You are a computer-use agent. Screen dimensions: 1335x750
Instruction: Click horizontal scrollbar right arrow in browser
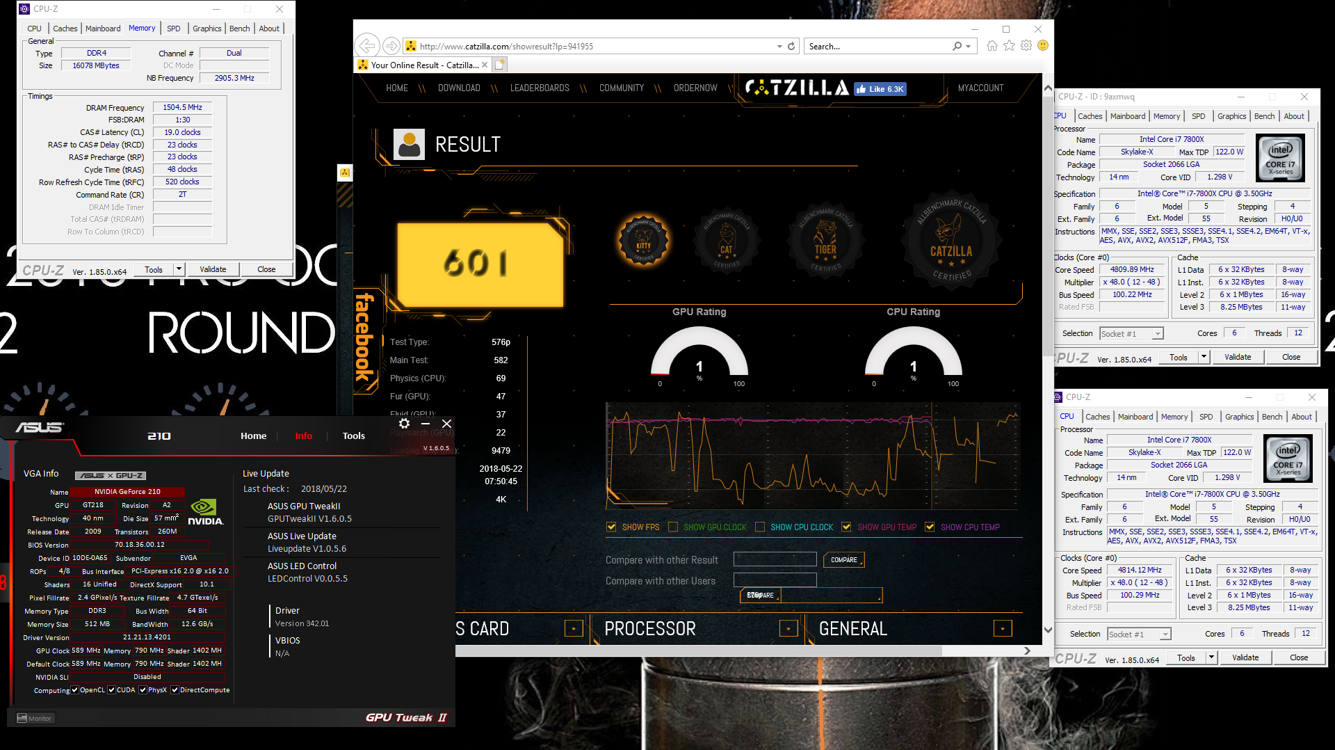click(1027, 651)
